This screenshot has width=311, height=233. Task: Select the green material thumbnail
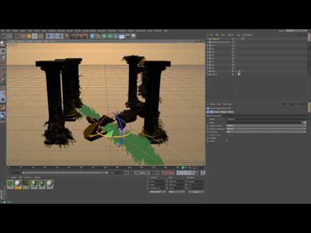(10, 184)
